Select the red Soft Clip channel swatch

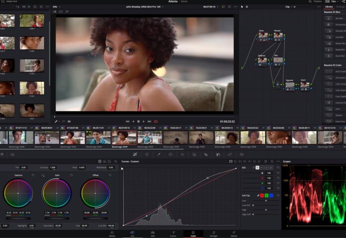click(x=262, y=195)
